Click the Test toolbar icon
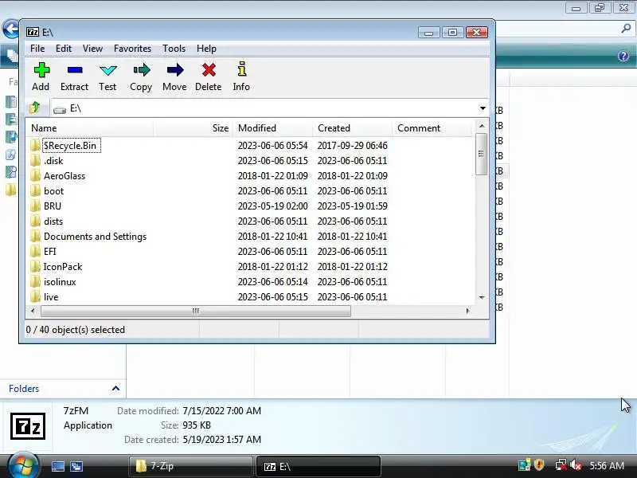 tap(107, 70)
